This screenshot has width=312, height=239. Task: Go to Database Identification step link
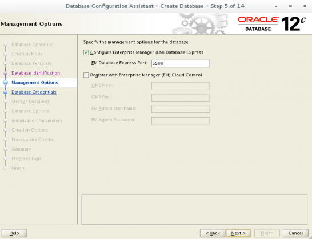(36, 73)
